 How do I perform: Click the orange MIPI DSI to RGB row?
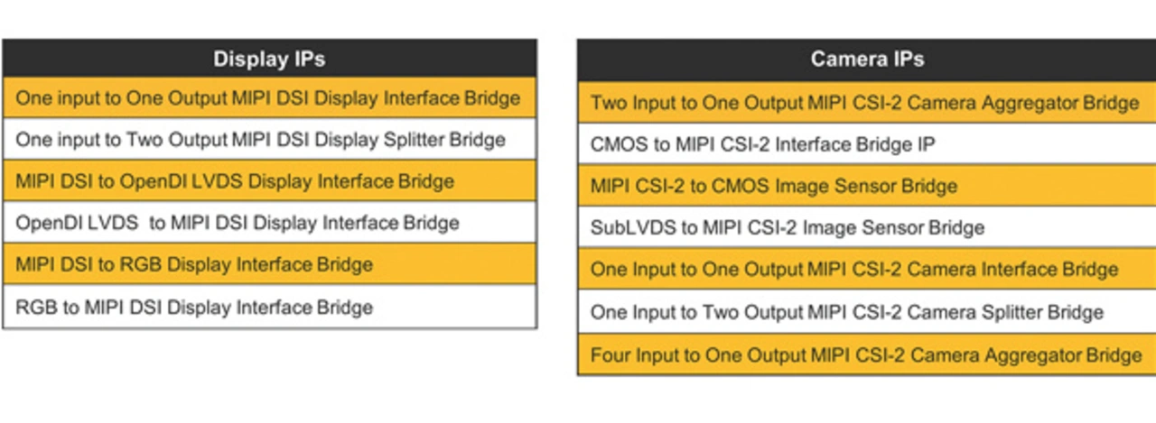[x=269, y=264]
